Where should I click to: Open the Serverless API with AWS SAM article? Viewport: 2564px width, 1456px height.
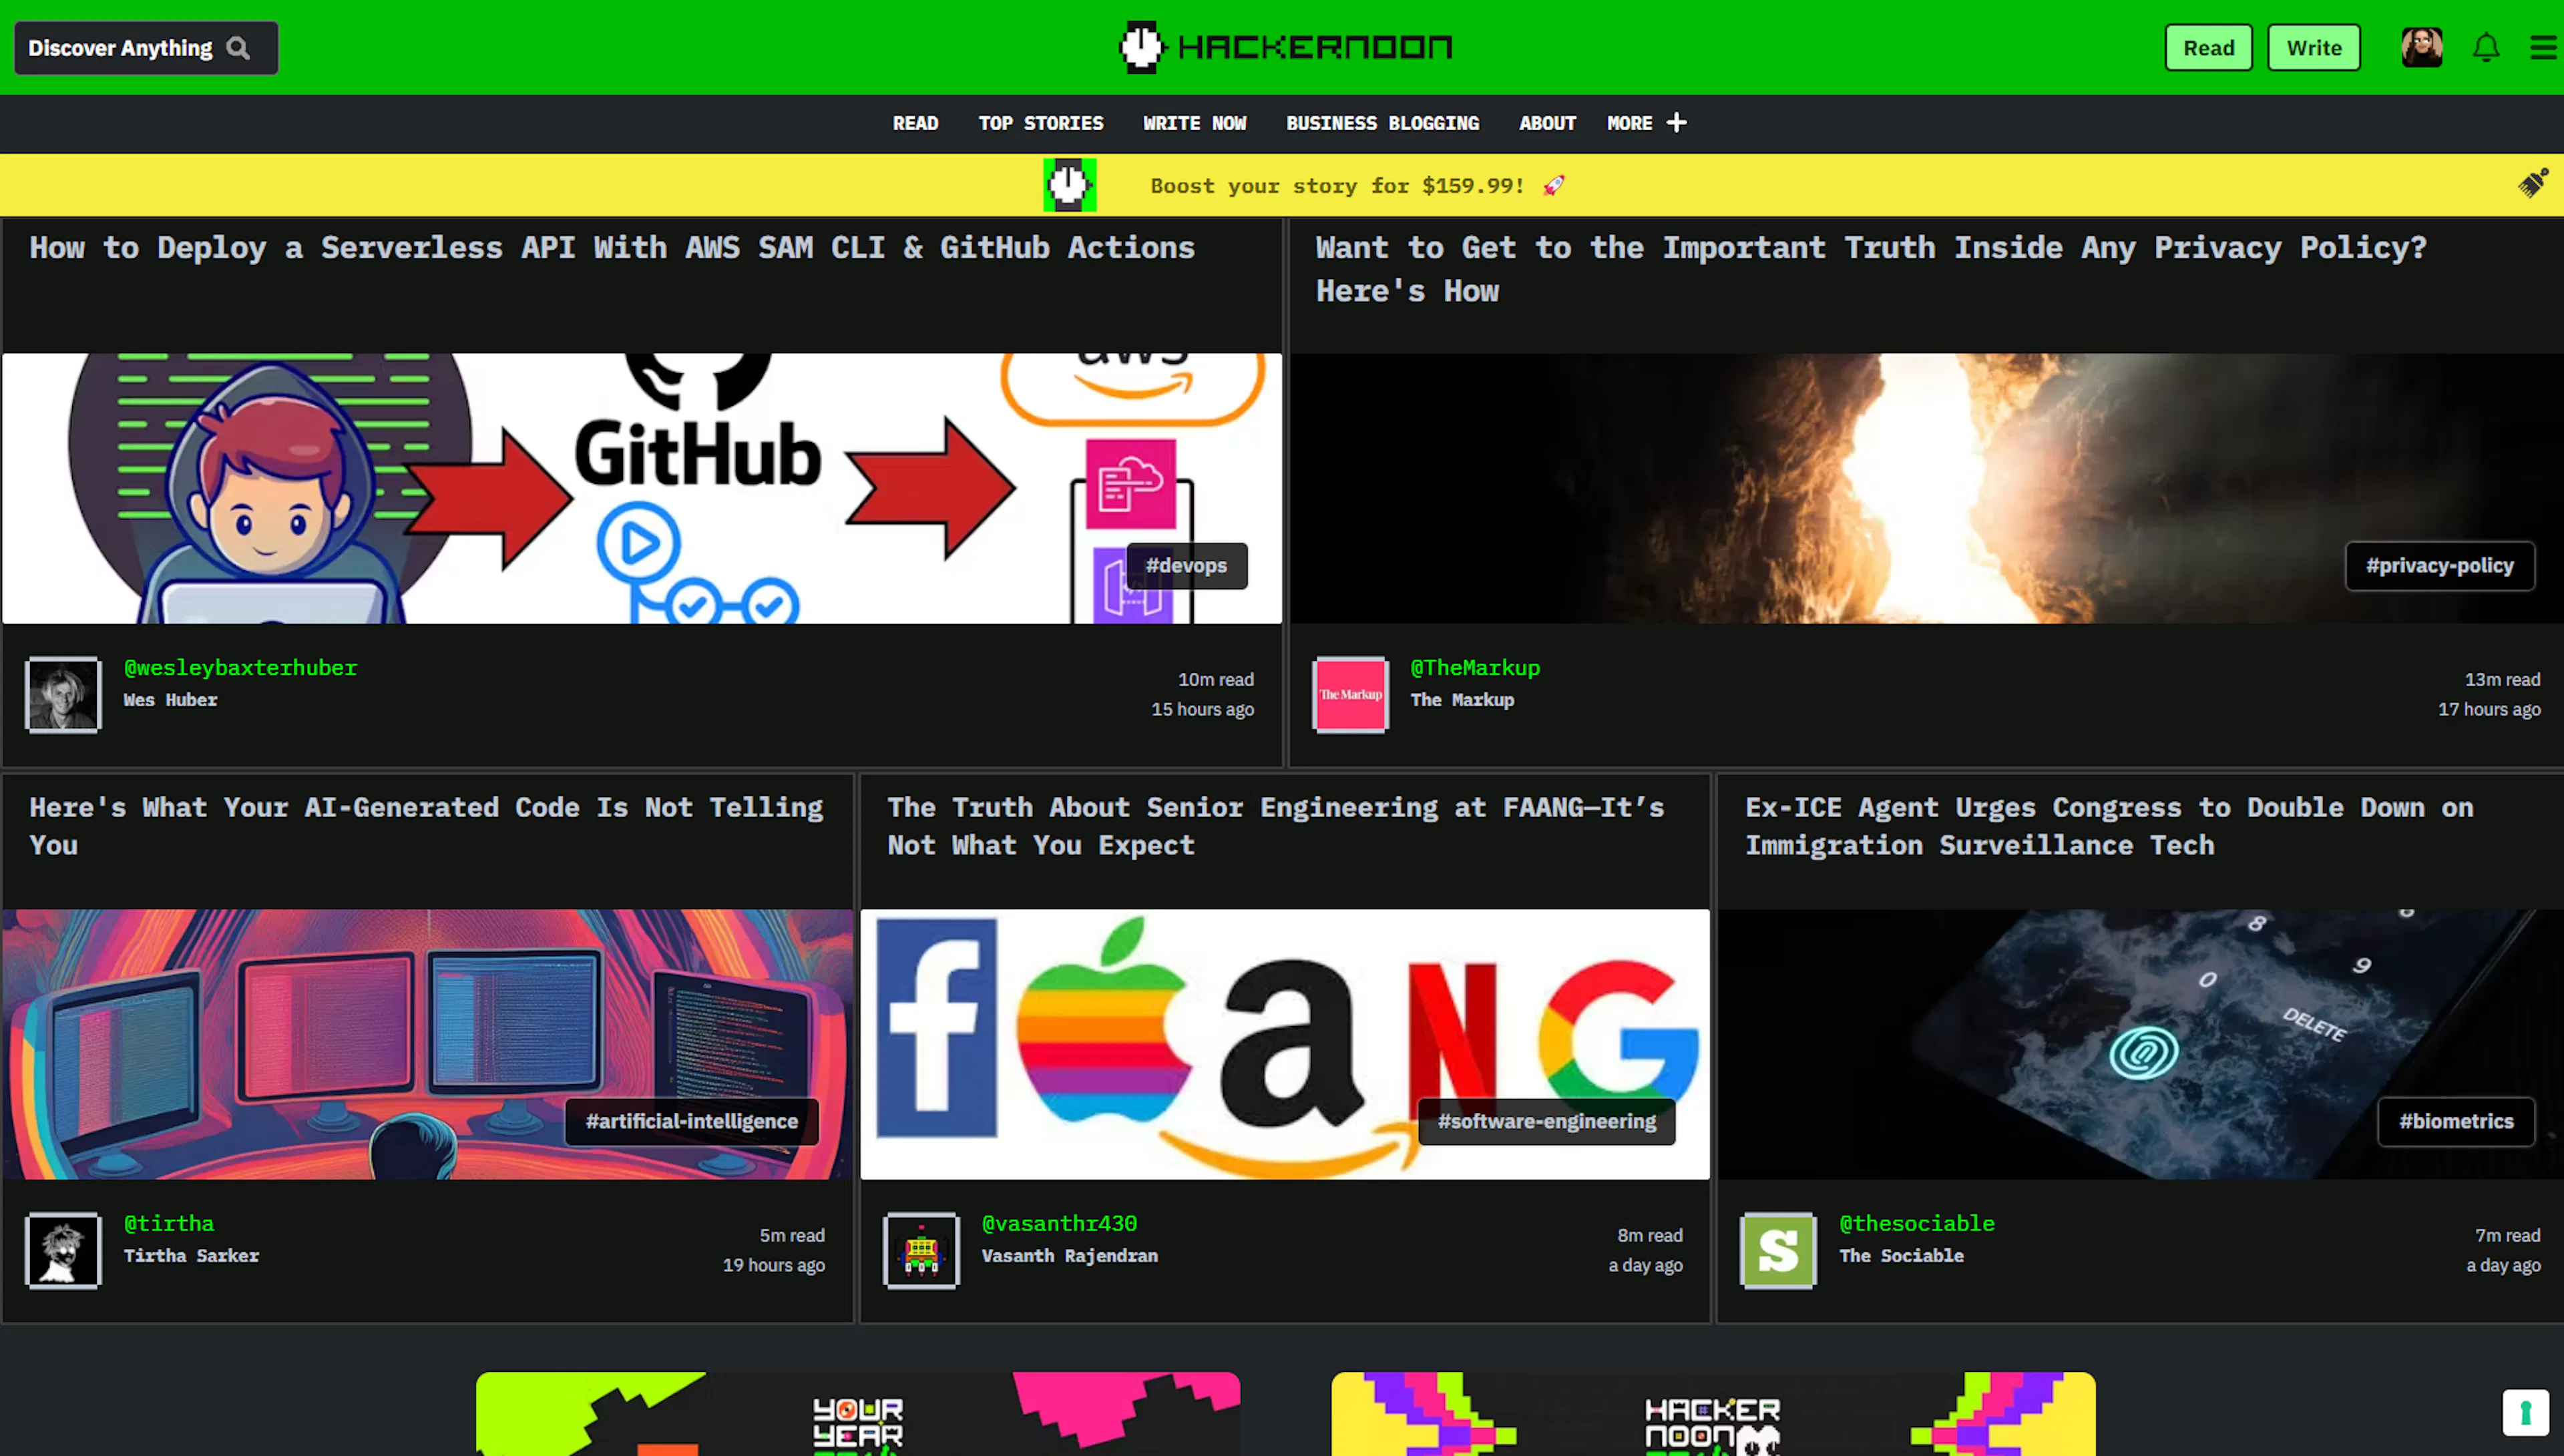point(612,248)
